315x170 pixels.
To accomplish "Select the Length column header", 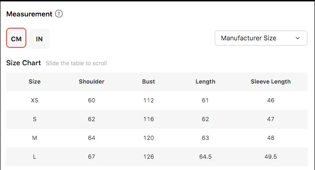I will pos(205,82).
